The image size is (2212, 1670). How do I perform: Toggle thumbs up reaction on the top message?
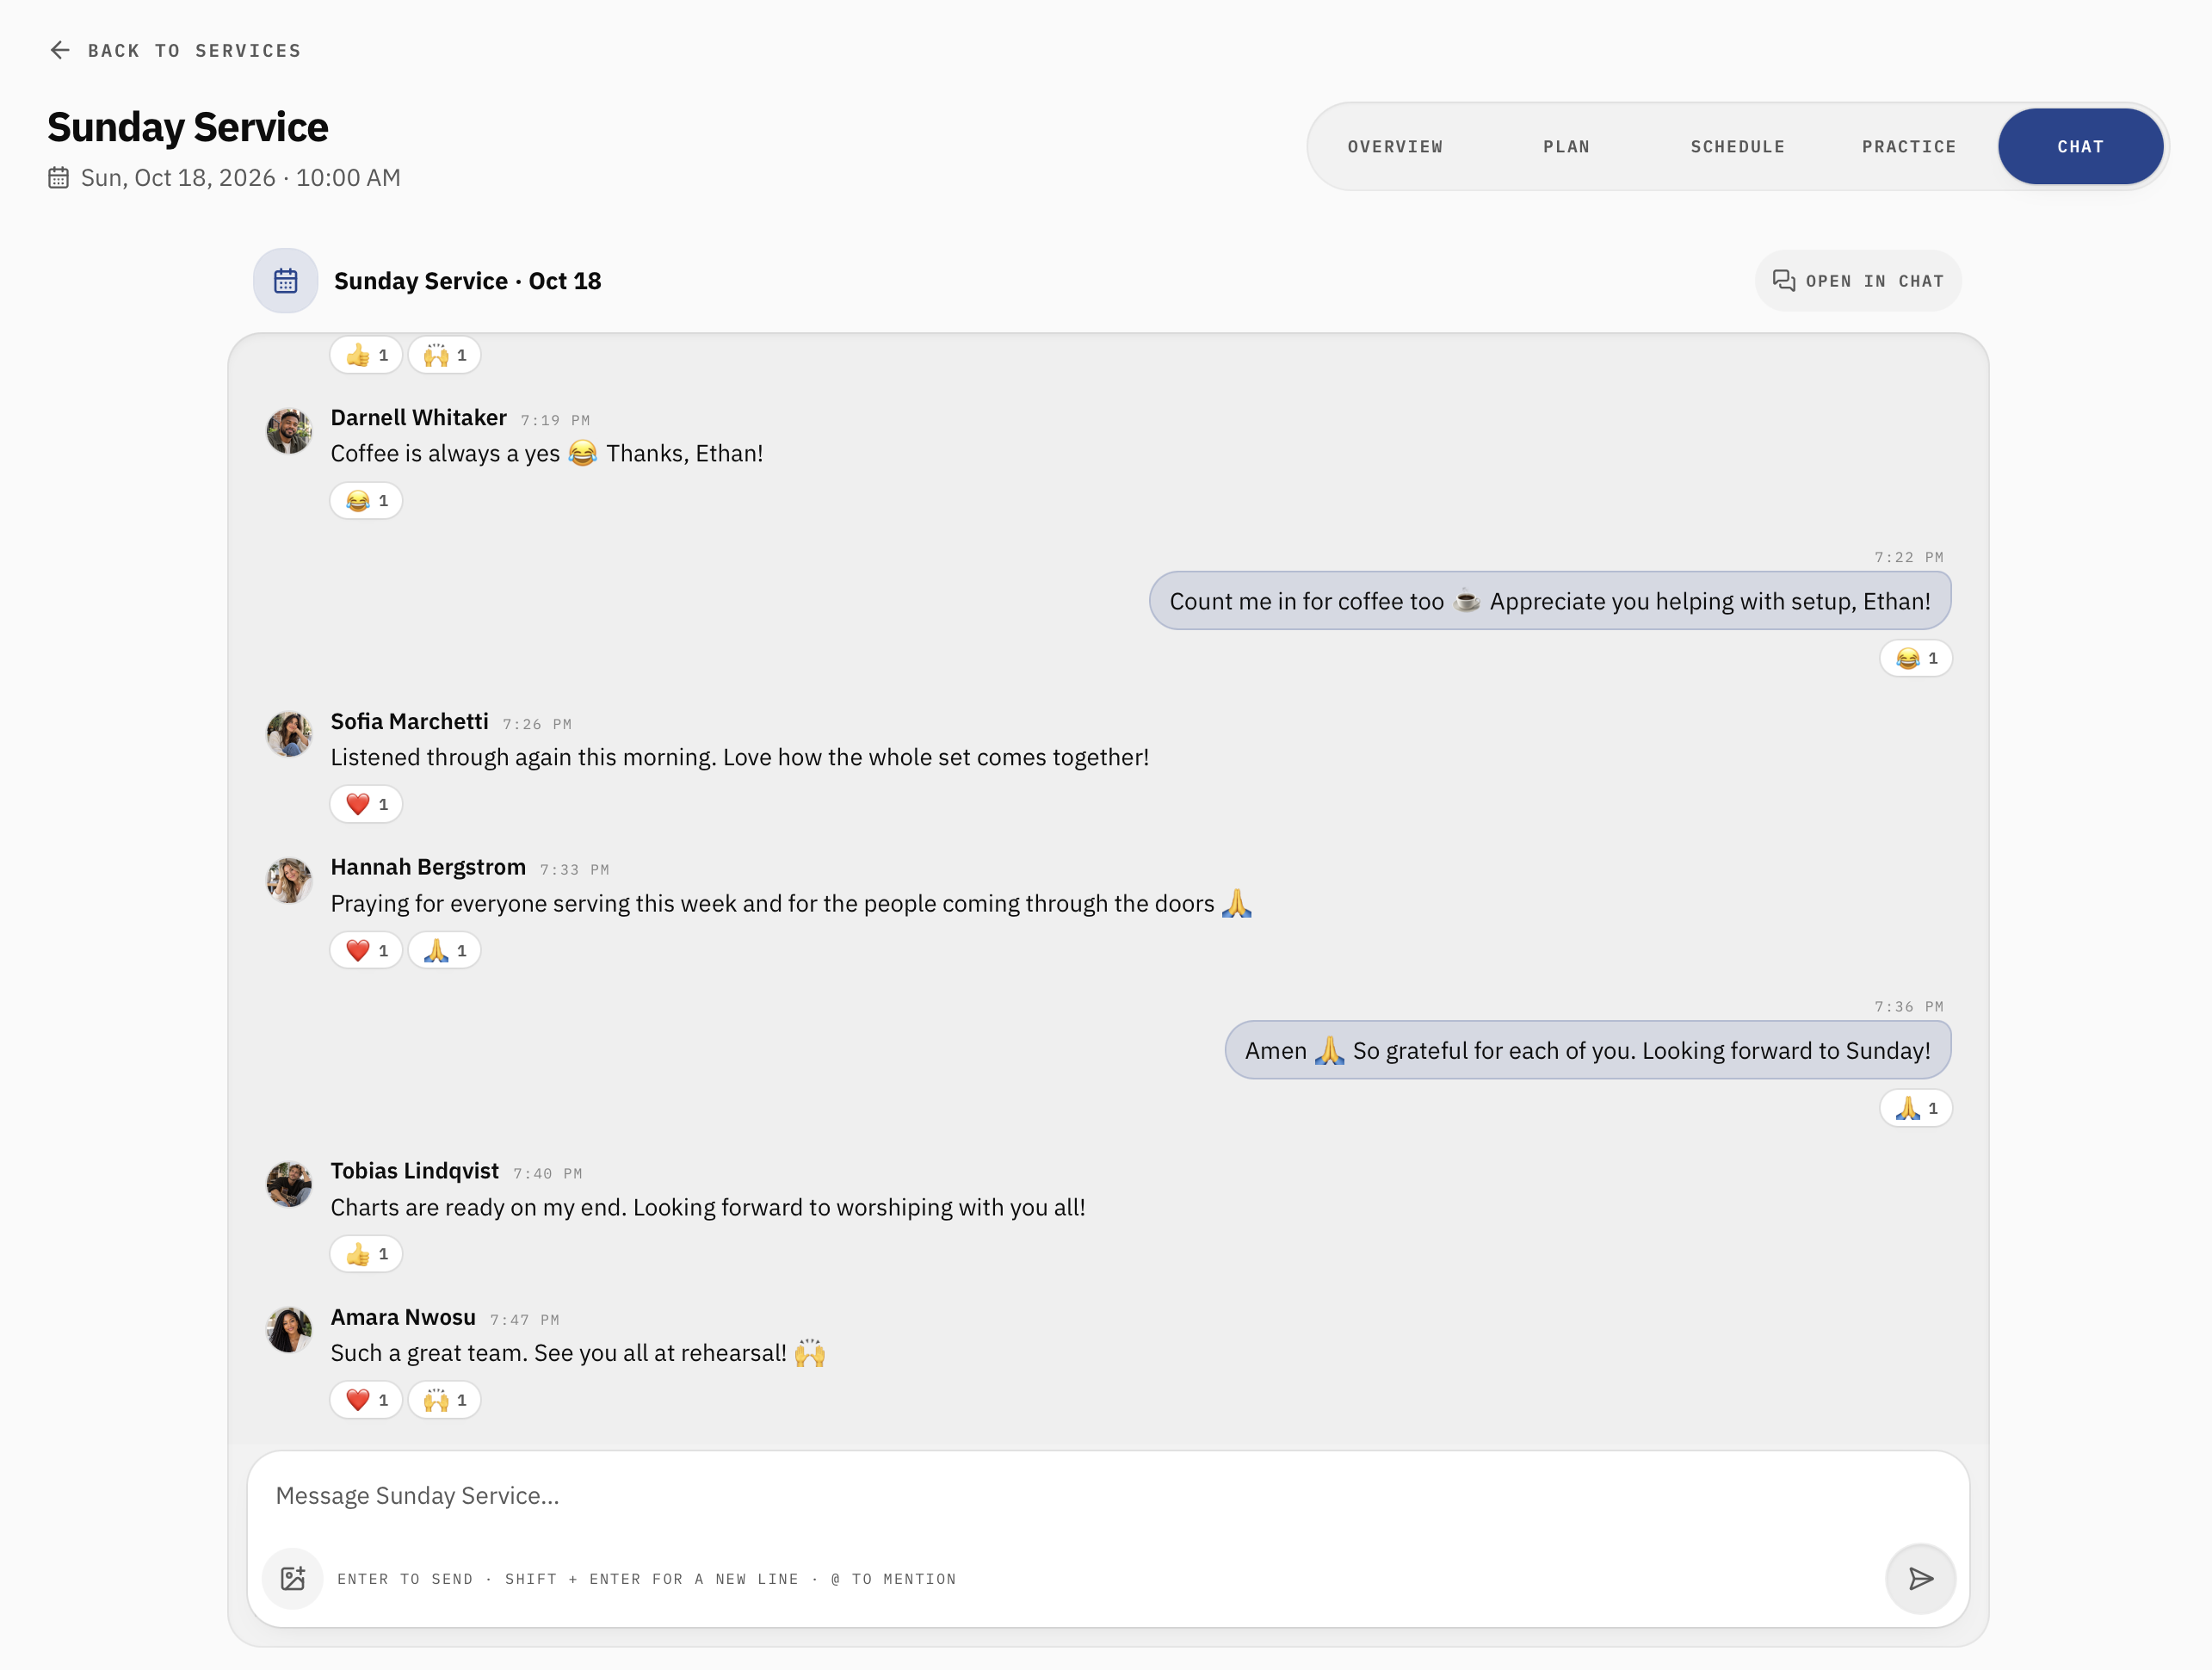click(x=366, y=355)
